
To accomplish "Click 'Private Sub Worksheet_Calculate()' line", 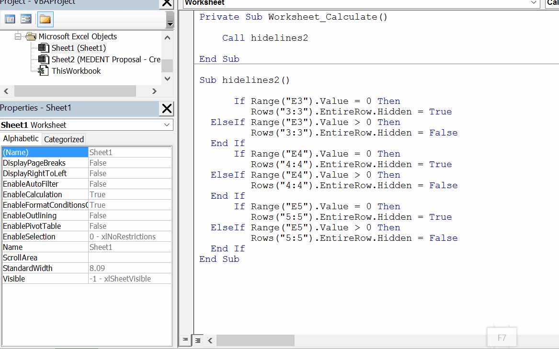I will coord(293,17).
